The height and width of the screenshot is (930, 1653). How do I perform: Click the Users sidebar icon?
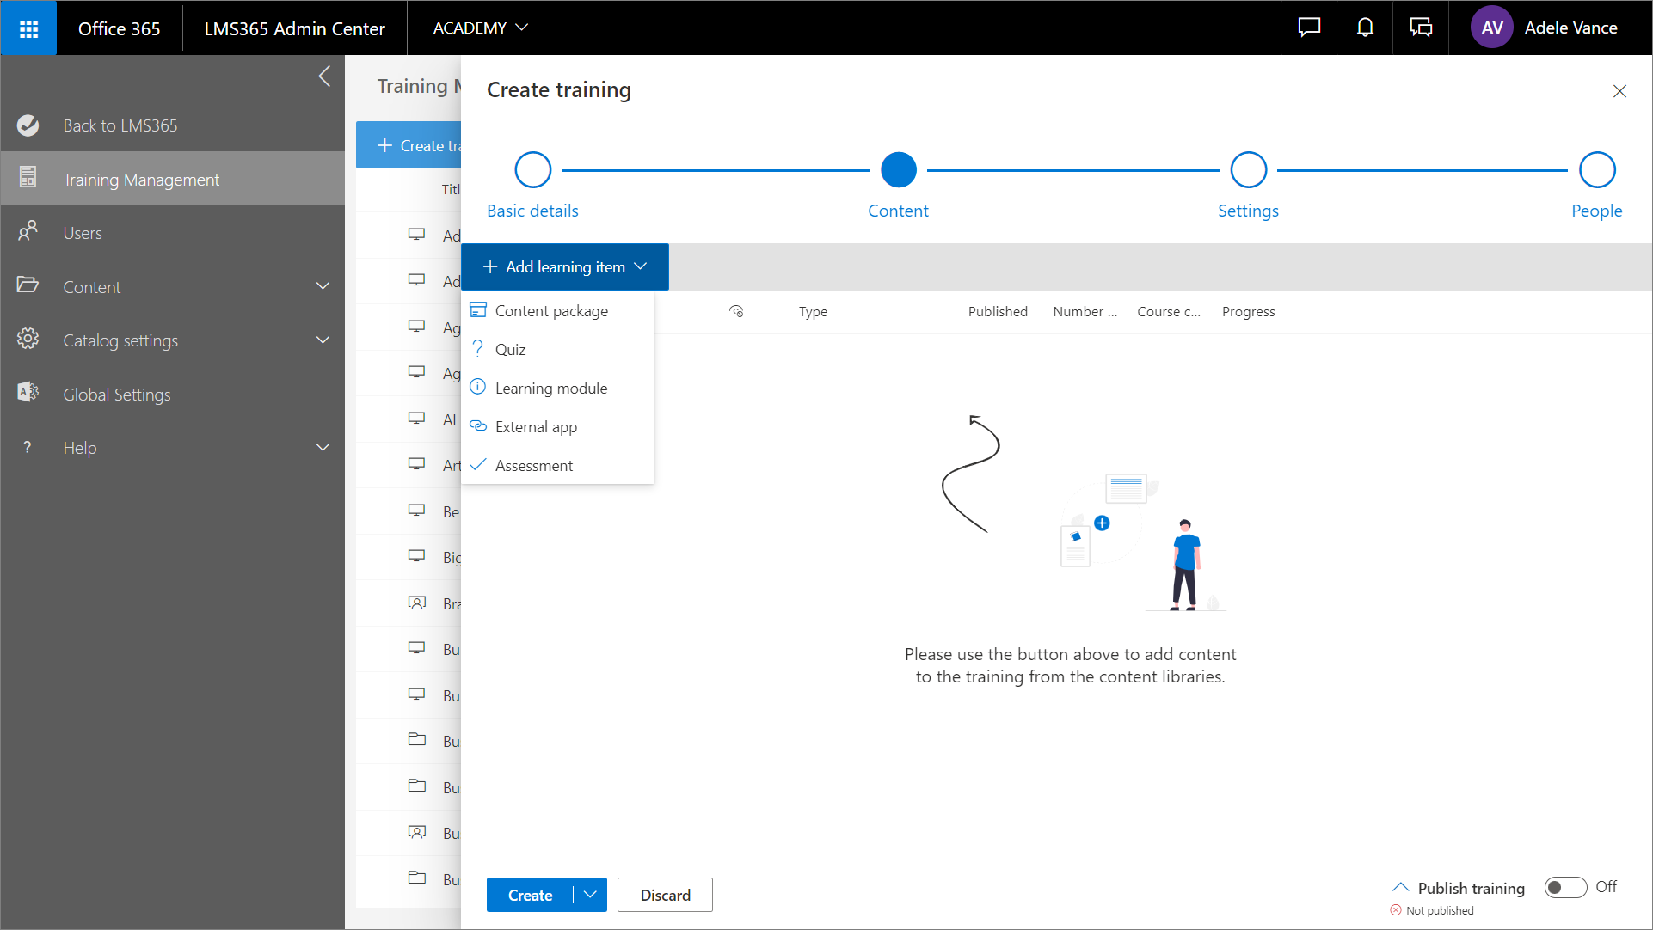pos(28,231)
